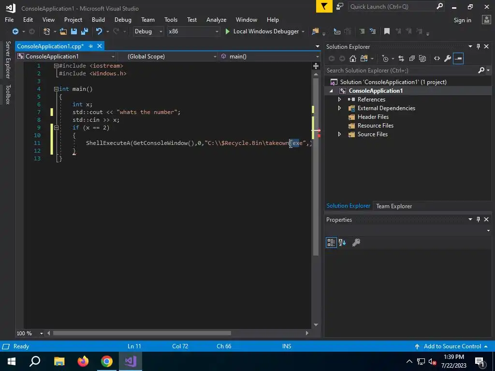Toggle auto-hide pin on Properties panel
495x371 pixels.
[x=478, y=219]
